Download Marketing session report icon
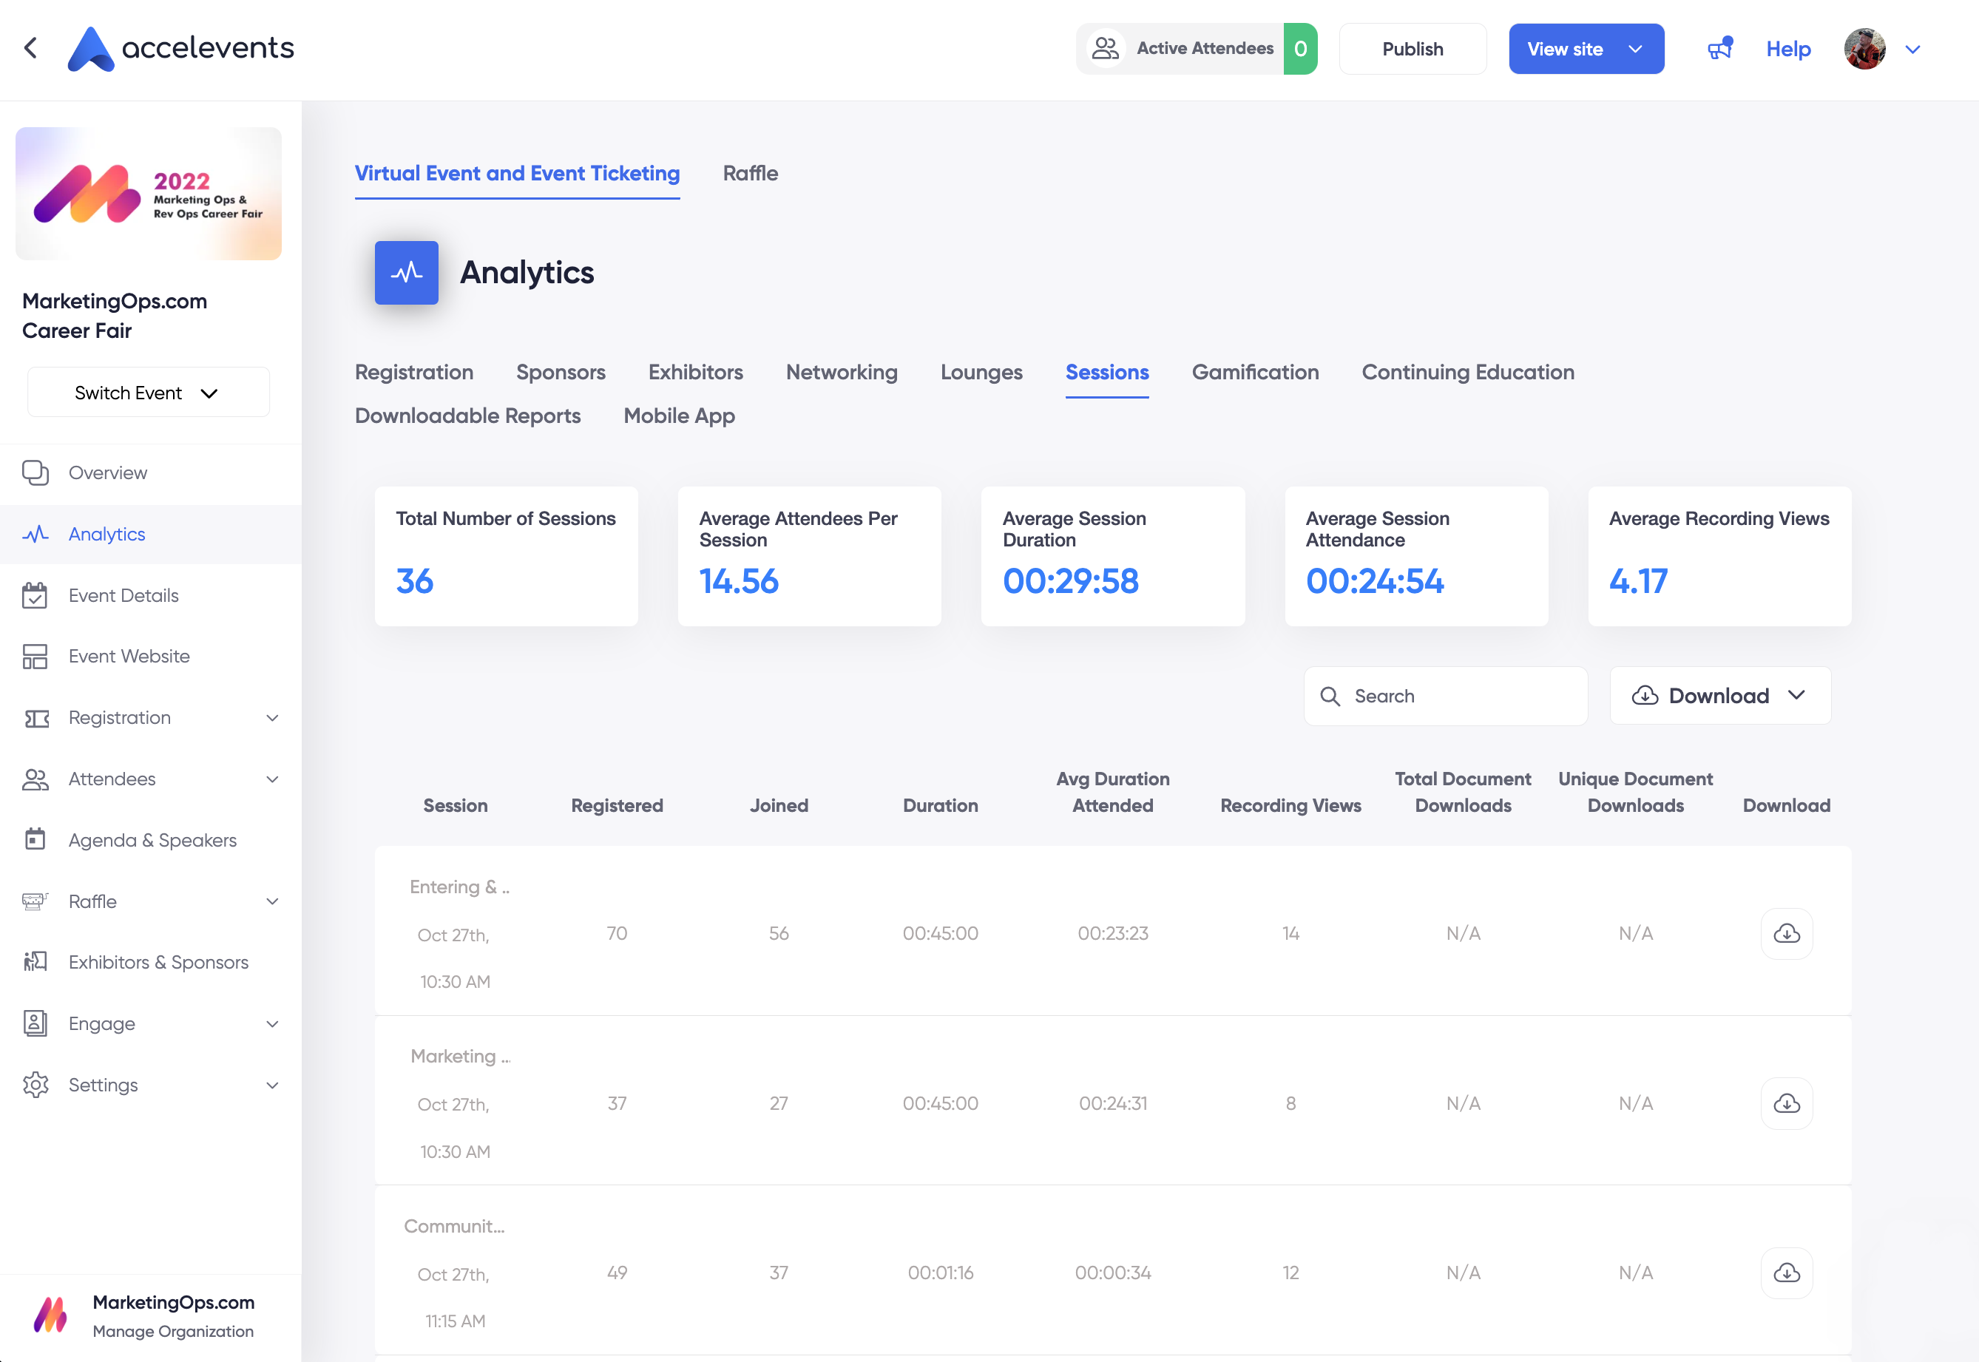 pos(1786,1103)
